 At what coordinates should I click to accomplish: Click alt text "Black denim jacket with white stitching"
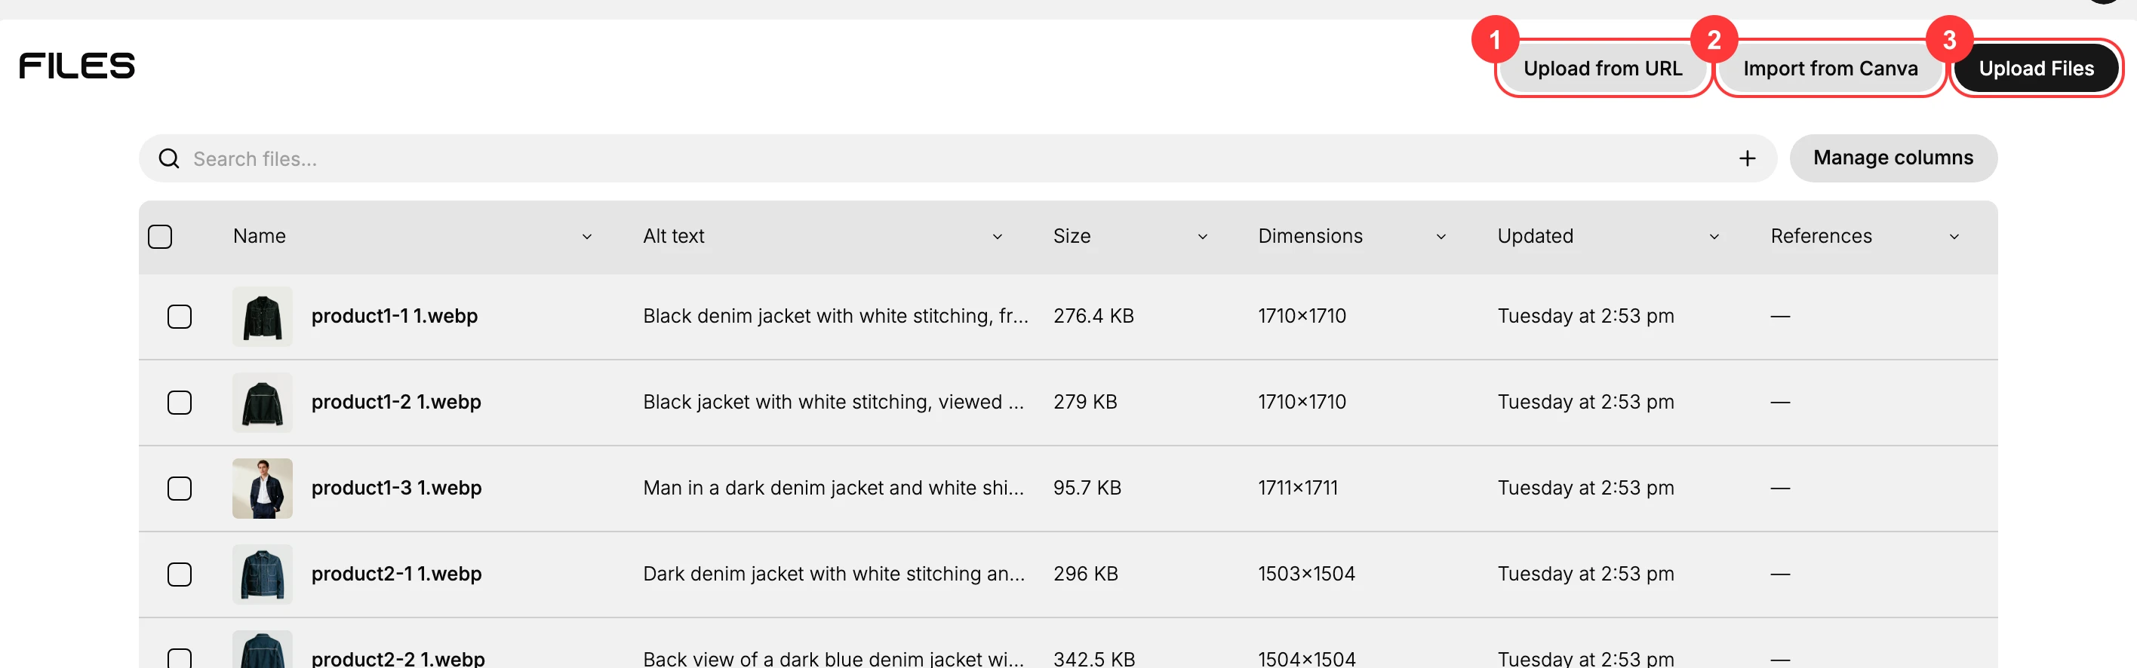[x=835, y=316]
